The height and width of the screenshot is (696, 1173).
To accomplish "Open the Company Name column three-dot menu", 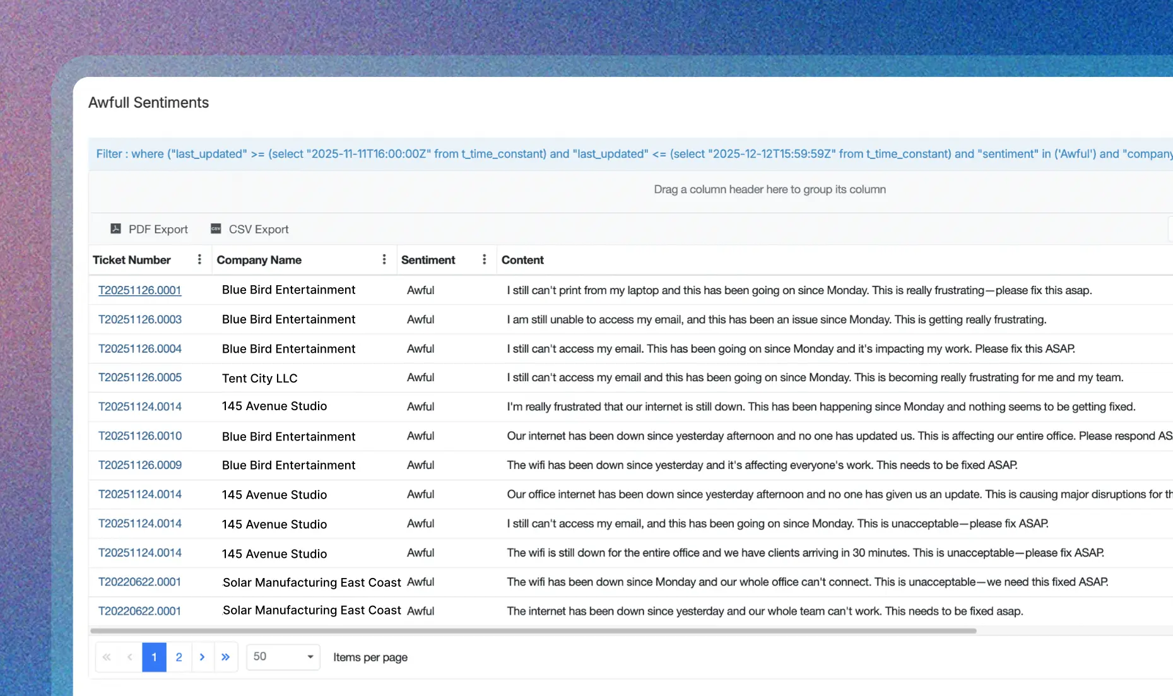I will 383,259.
